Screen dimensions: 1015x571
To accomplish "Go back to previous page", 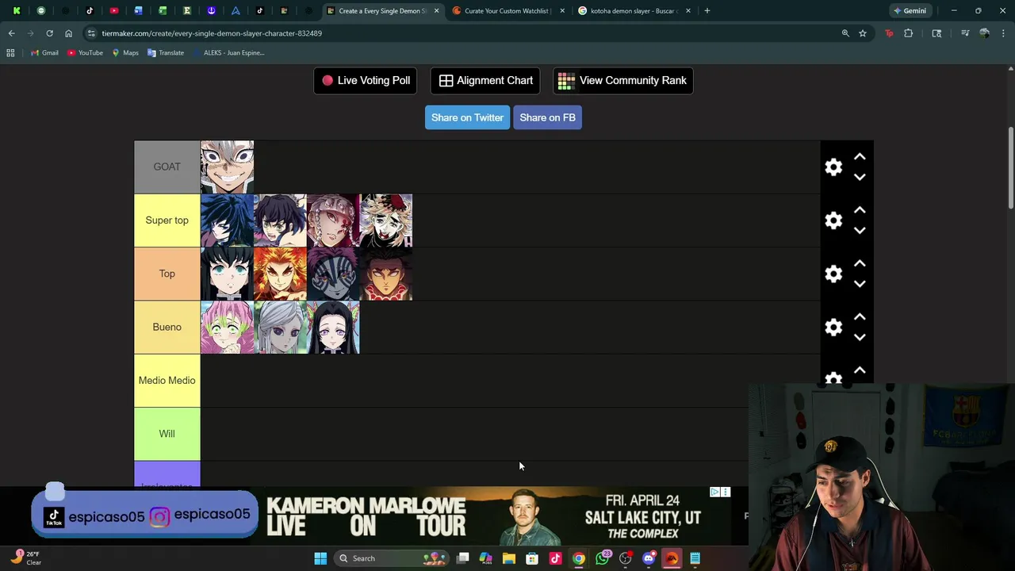I will [11, 33].
